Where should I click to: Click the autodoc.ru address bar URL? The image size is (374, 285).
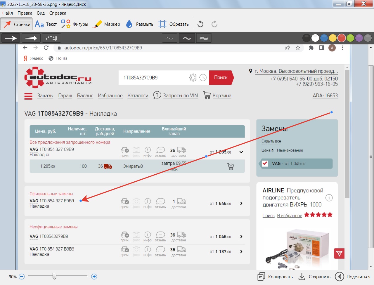tap(103, 48)
